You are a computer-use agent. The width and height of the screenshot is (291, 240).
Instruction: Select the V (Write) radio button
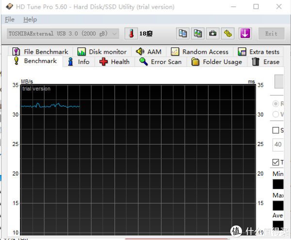(275, 114)
